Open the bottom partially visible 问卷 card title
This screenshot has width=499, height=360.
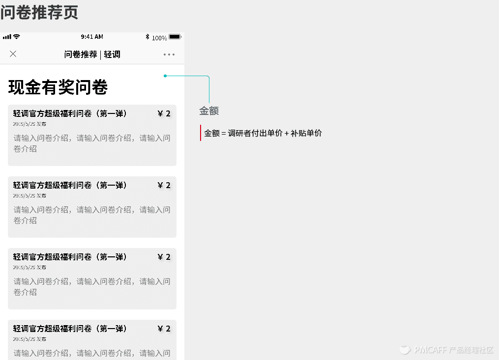click(x=70, y=329)
